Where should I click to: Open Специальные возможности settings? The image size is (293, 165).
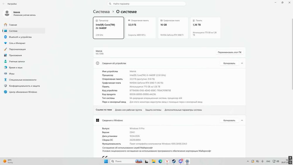(24, 80)
